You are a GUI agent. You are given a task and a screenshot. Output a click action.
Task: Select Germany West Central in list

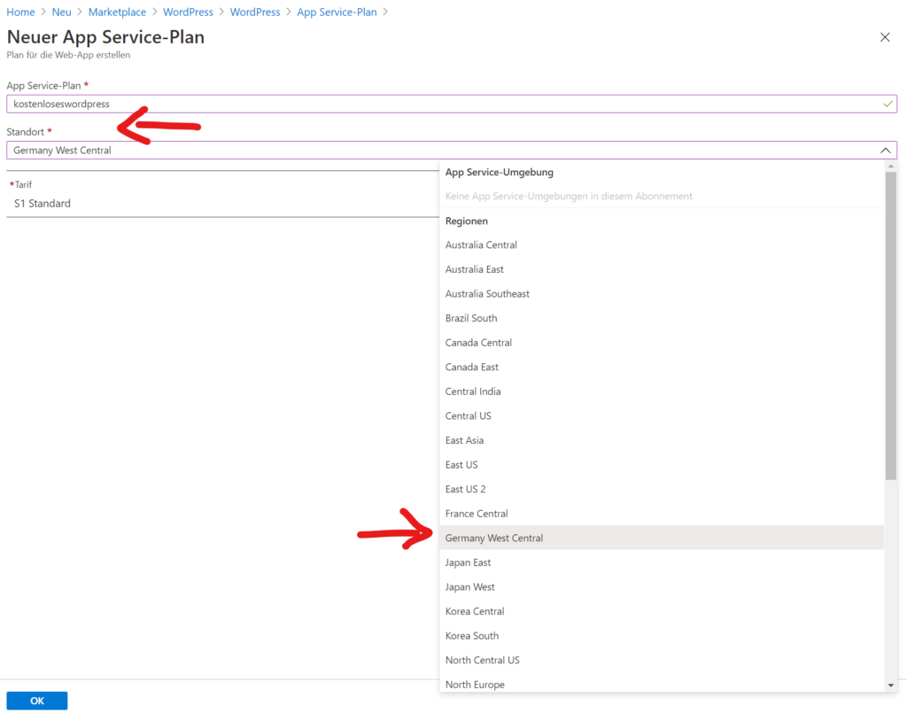tap(662, 538)
